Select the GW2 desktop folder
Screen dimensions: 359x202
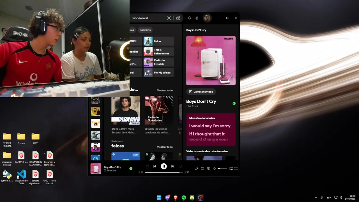tap(35, 139)
